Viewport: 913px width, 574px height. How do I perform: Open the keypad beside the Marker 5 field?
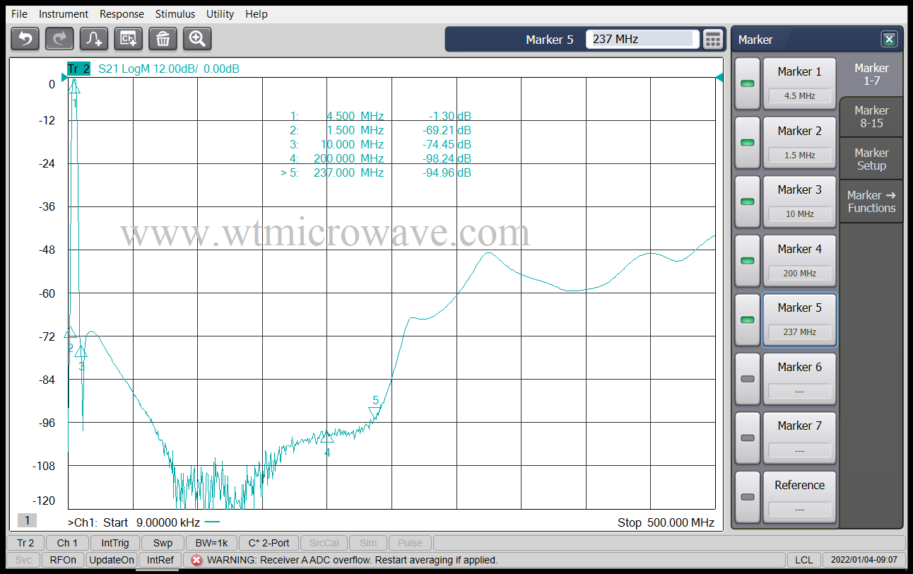coord(714,39)
